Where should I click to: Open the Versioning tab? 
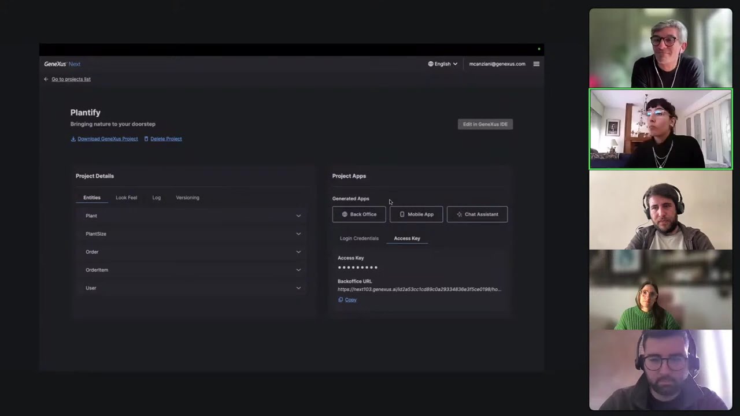point(187,198)
